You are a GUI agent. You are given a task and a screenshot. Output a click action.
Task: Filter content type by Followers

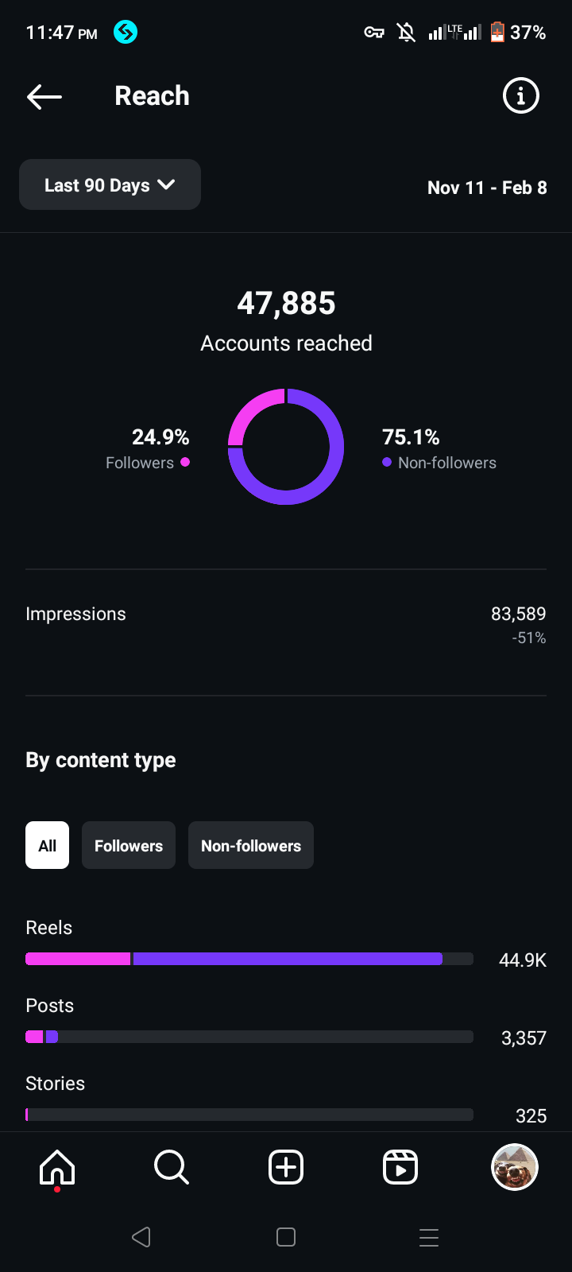pyautogui.click(x=129, y=845)
